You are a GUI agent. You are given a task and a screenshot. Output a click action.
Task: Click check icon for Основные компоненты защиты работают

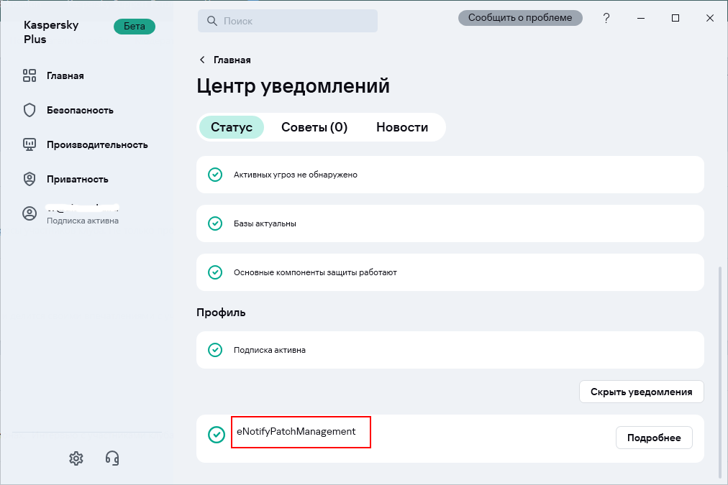click(215, 272)
